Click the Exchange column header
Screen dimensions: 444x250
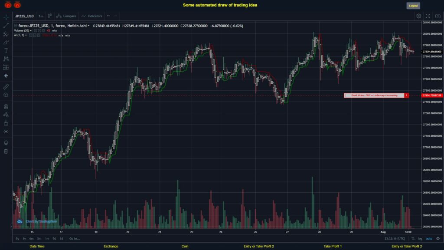click(111, 247)
